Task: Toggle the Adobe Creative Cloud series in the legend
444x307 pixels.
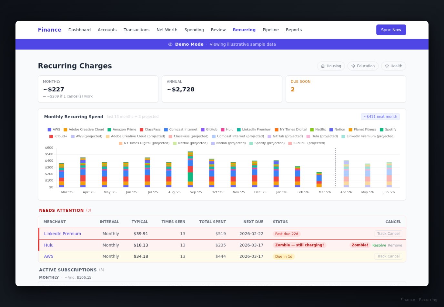Action: [x=65, y=129]
